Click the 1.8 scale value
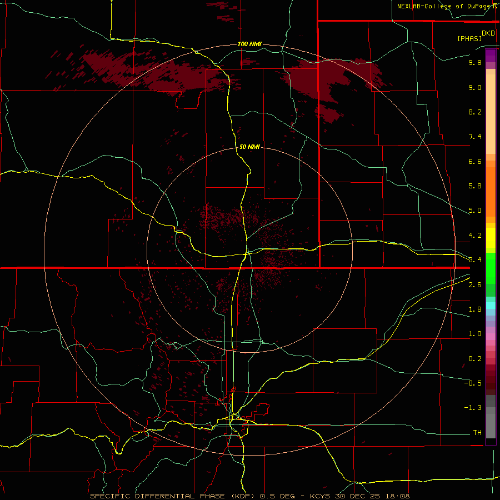 click(x=475, y=309)
